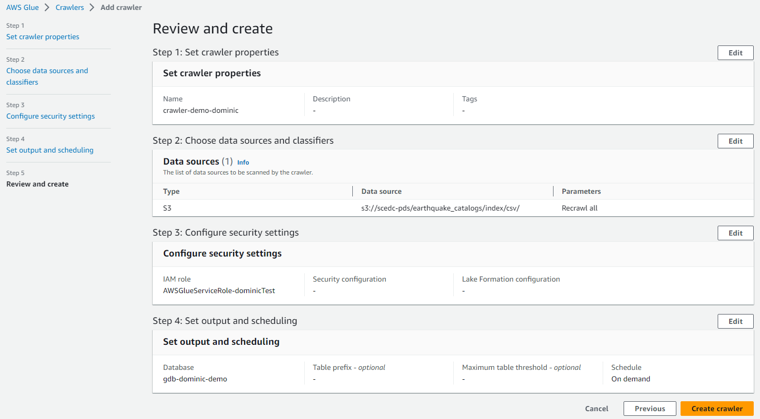The height and width of the screenshot is (419, 760).
Task: Go back with the Previous button
Action: pos(650,409)
